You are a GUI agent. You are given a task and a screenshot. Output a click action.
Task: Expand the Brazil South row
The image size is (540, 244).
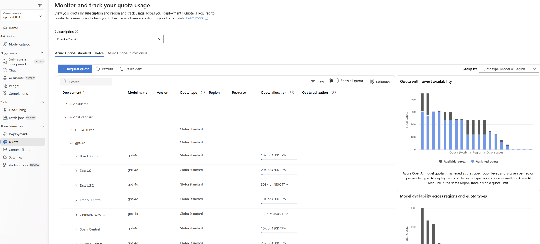point(76,156)
